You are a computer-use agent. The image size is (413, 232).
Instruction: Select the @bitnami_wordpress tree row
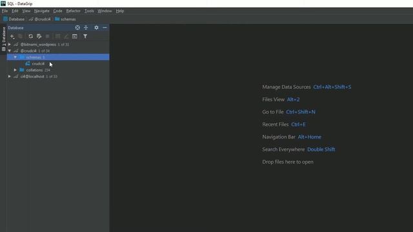[x=58, y=44]
